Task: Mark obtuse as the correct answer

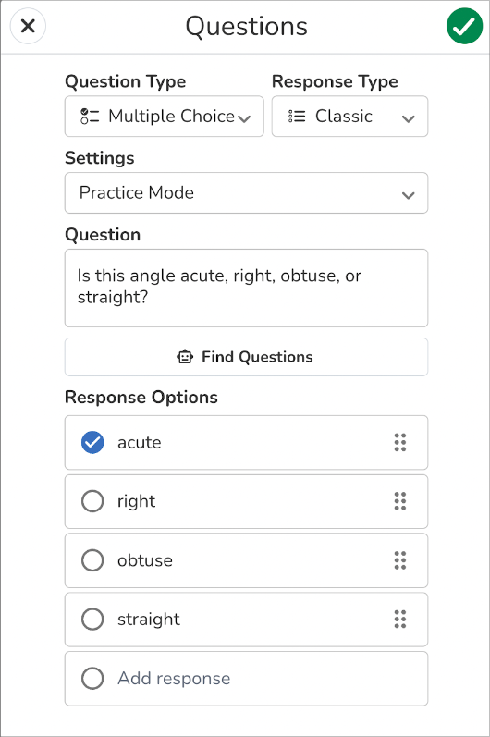Action: [x=92, y=560]
